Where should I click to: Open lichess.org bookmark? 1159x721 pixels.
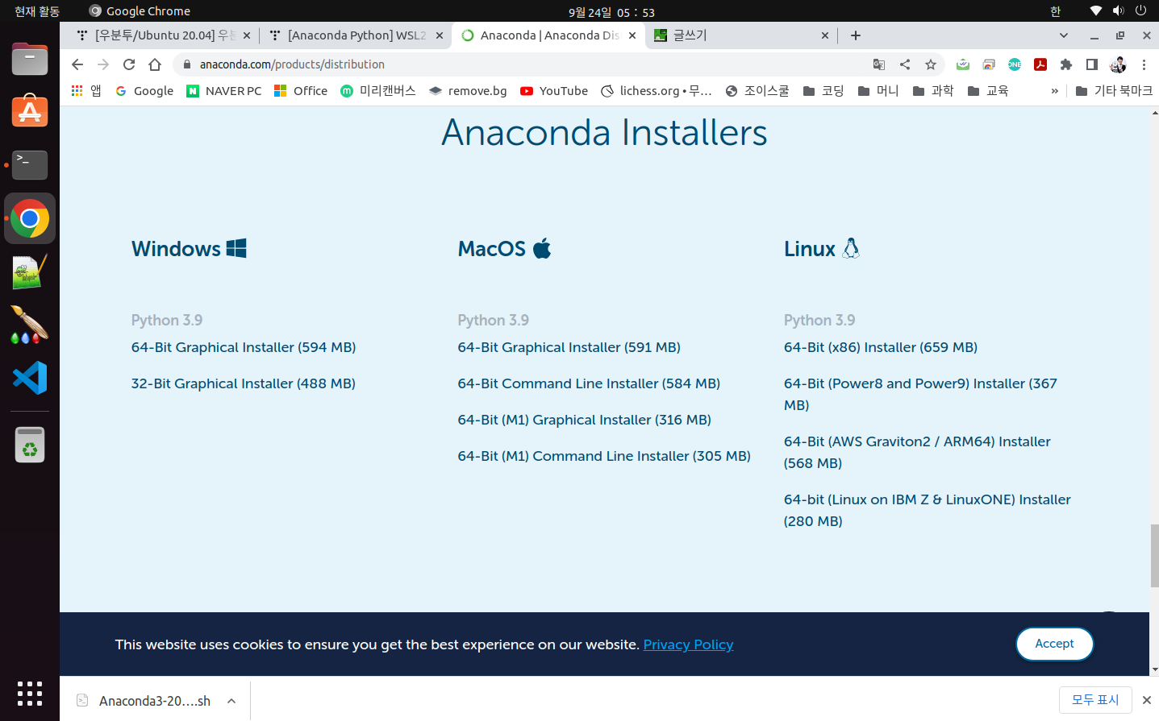tap(657, 91)
